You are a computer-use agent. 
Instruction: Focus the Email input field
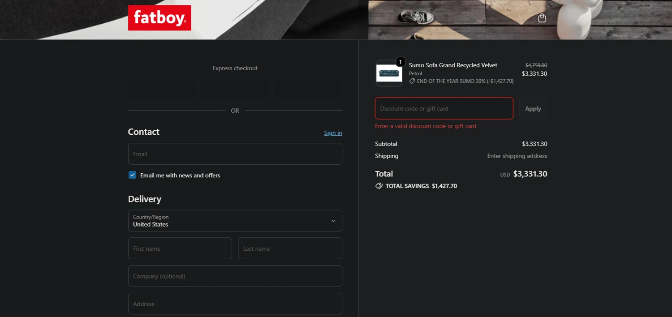(x=235, y=154)
